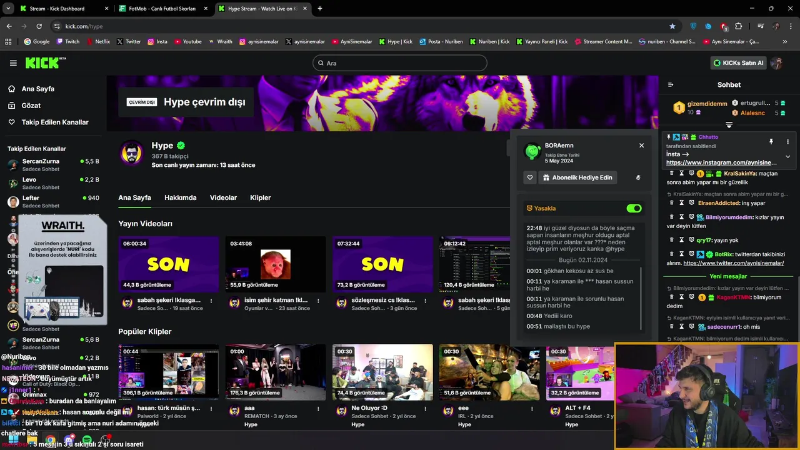The height and width of the screenshot is (450, 800).
Task: Open the Chrome extensions puzzle icon
Action: coord(739,26)
